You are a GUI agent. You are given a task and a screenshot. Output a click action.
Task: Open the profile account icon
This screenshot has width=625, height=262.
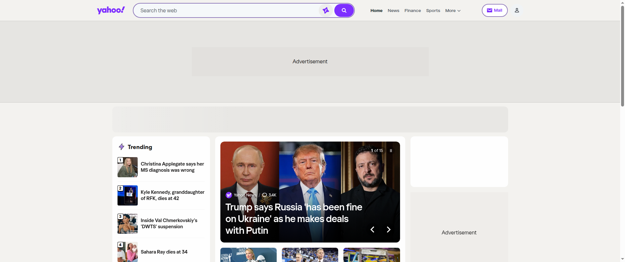tap(517, 10)
